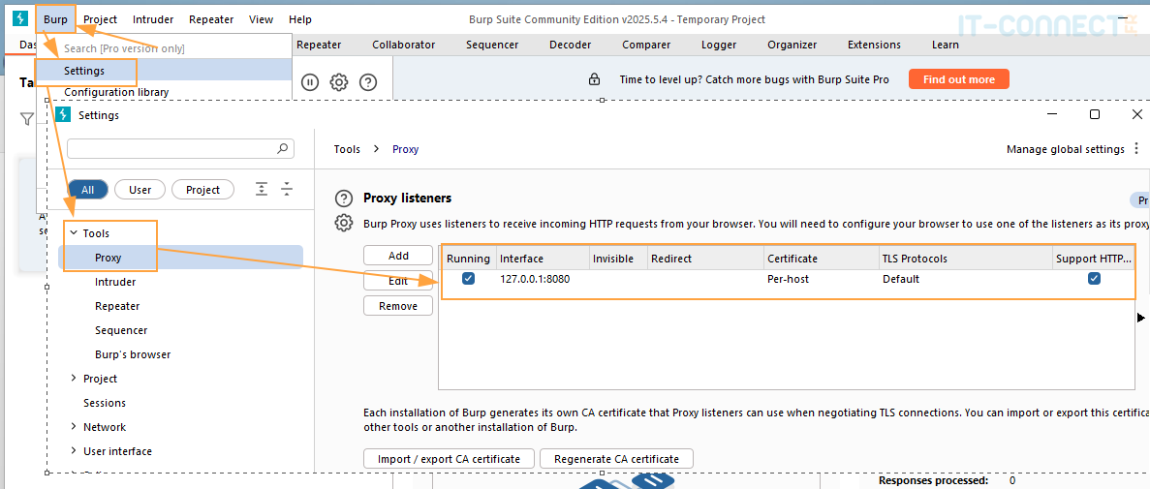1150x489 pixels.
Task: Open the Intruder menu
Action: [x=153, y=19]
